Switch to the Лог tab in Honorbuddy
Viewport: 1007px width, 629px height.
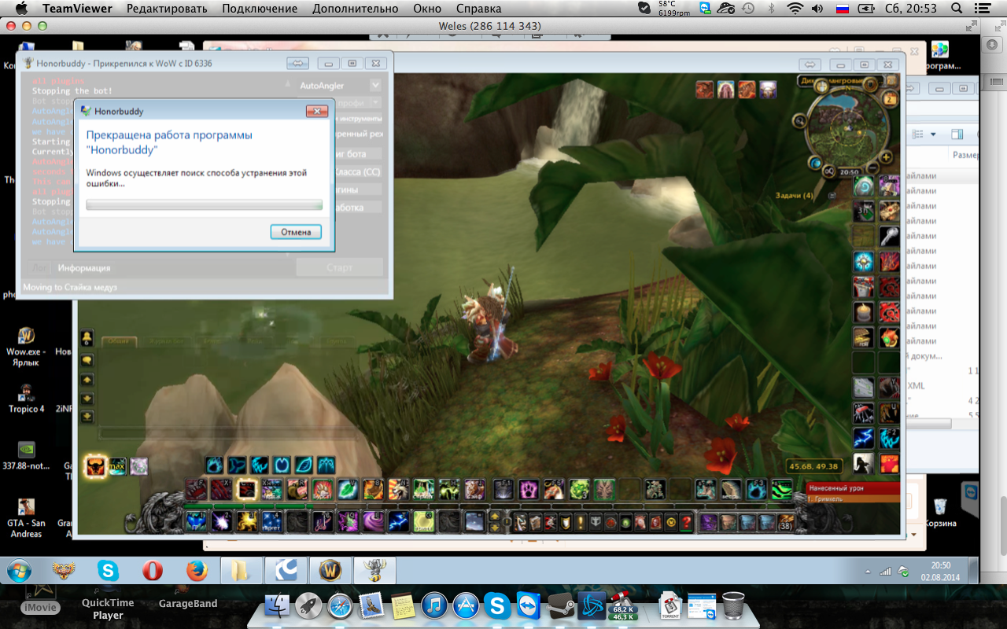38,268
